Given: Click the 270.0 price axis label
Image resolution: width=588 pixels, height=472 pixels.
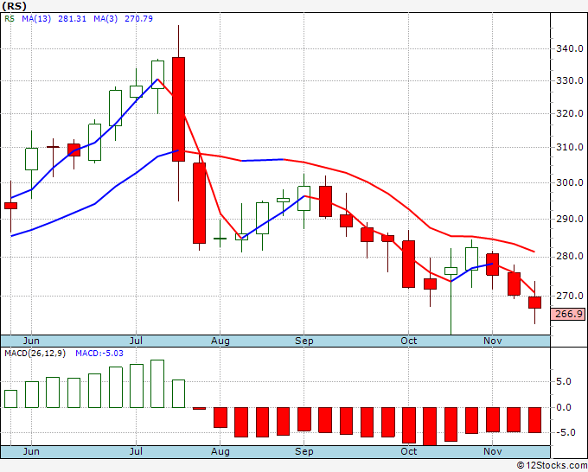Looking at the screenshot, I should 570,296.
